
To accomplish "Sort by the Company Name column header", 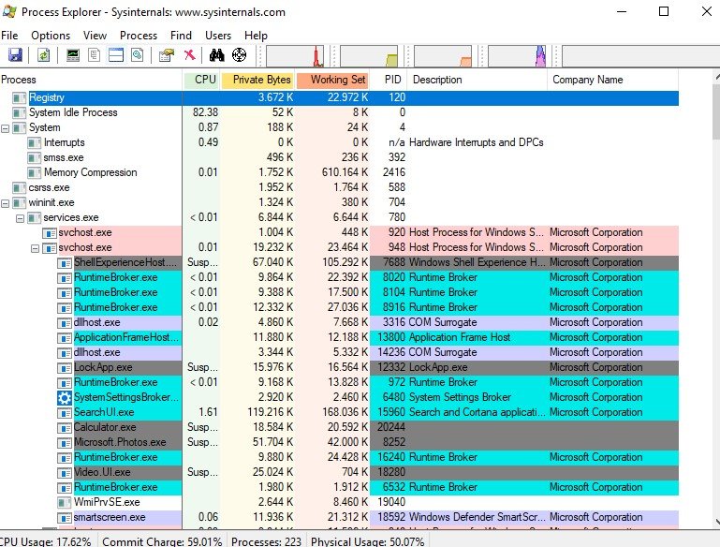I will [612, 80].
